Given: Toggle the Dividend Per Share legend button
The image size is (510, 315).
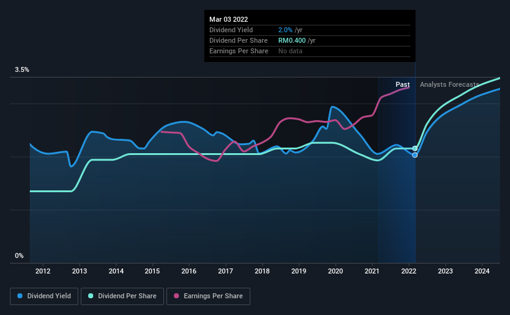Looking at the screenshot, I should [x=122, y=296].
